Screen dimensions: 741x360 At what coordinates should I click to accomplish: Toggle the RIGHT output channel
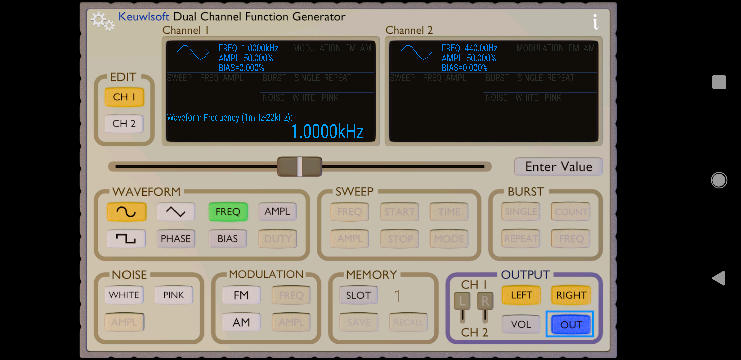coord(571,295)
